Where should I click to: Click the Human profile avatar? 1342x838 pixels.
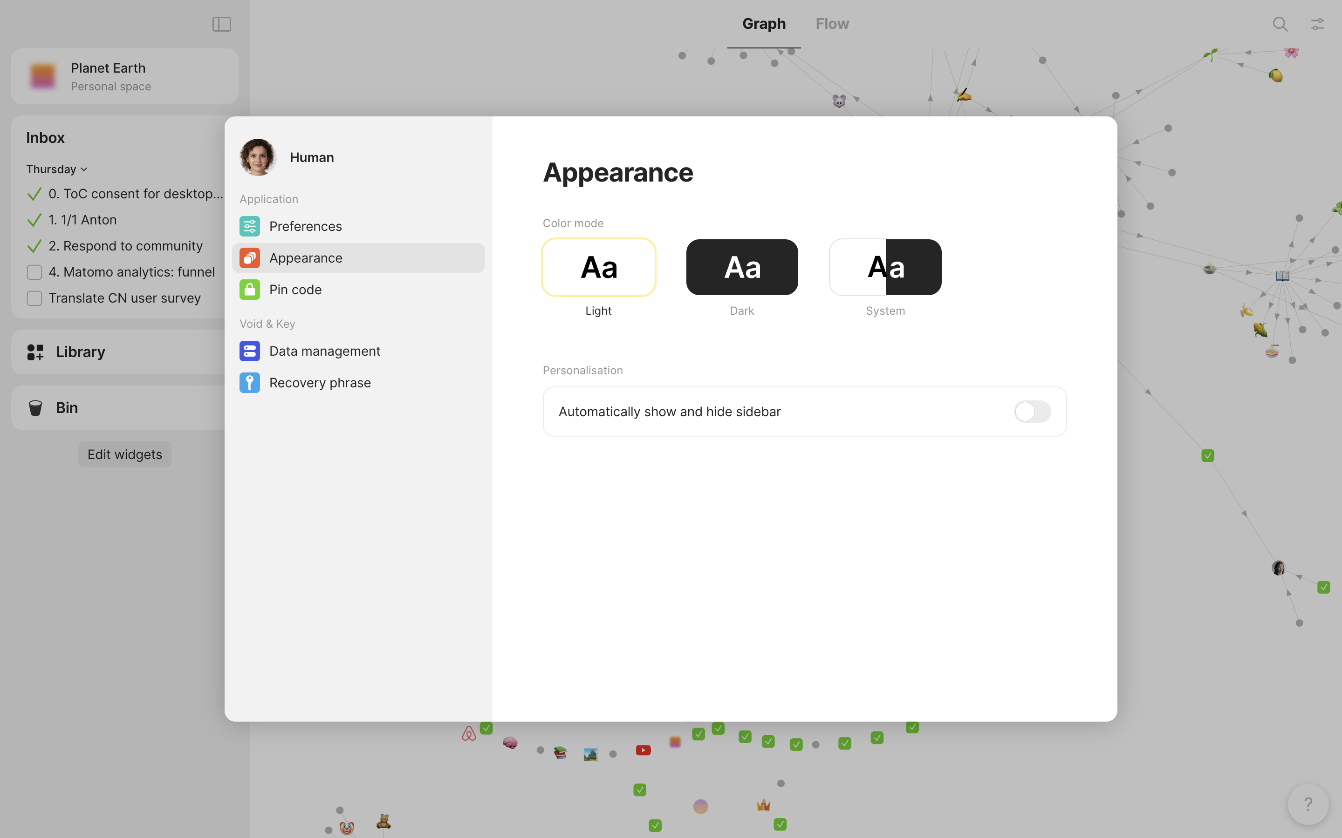[258, 157]
